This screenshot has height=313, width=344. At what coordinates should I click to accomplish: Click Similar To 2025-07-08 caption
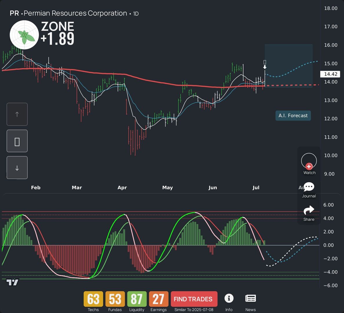[x=194, y=310]
